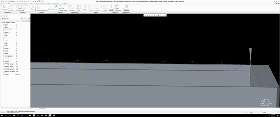Open the Draft dropdown arrow
Image resolution: width=280 pixels, height=117 pixels.
[x=82, y=6]
